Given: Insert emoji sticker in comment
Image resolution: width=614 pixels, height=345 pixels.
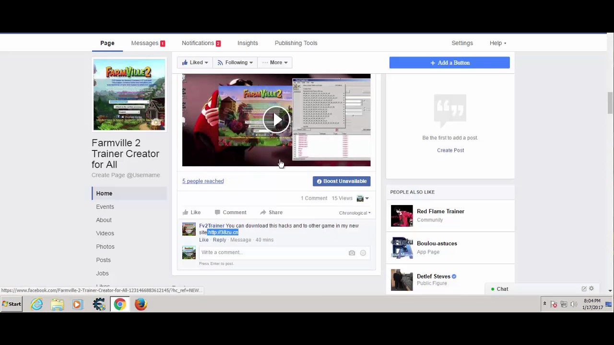Looking at the screenshot, I should tap(363, 253).
